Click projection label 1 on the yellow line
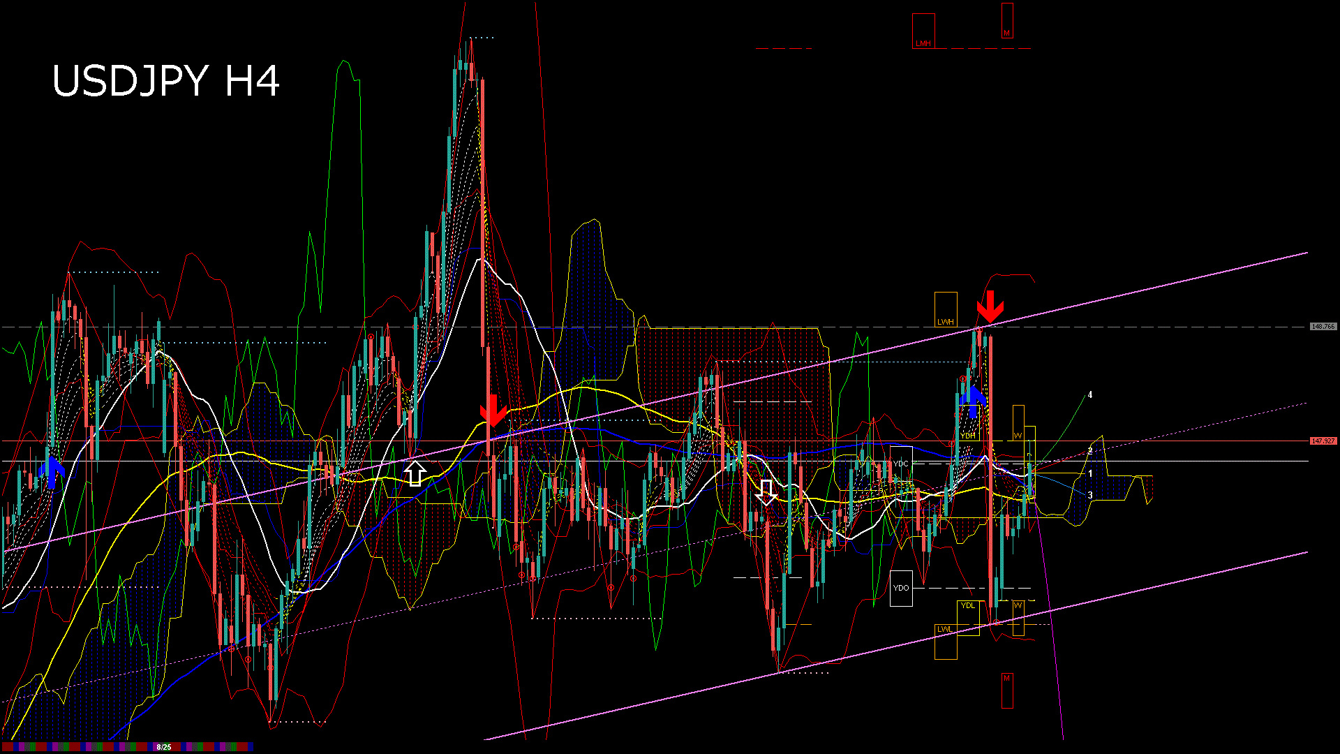The image size is (1340, 754). (x=1090, y=474)
